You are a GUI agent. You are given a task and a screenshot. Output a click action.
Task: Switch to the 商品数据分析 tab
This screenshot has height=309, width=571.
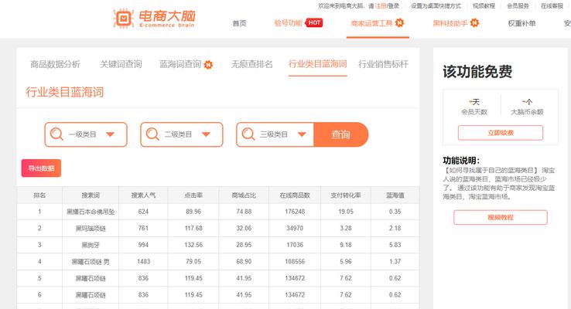click(x=55, y=64)
